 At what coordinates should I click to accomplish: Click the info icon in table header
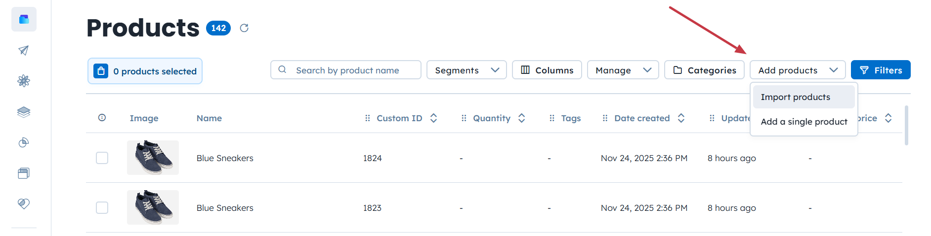point(102,118)
